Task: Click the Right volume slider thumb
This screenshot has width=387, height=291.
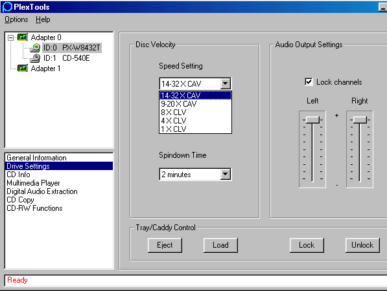Action: tap(360, 120)
